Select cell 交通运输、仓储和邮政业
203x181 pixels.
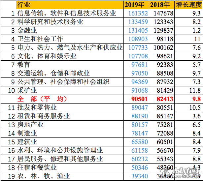click(x=70, y=73)
